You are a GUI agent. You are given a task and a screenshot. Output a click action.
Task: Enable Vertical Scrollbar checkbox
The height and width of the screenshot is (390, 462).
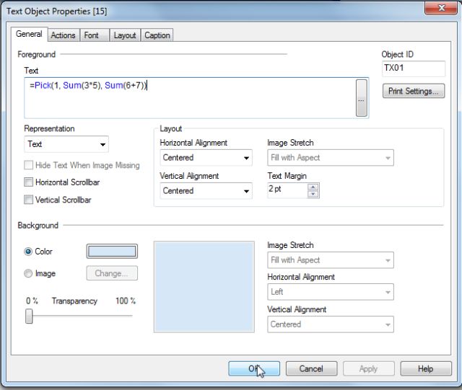click(28, 200)
